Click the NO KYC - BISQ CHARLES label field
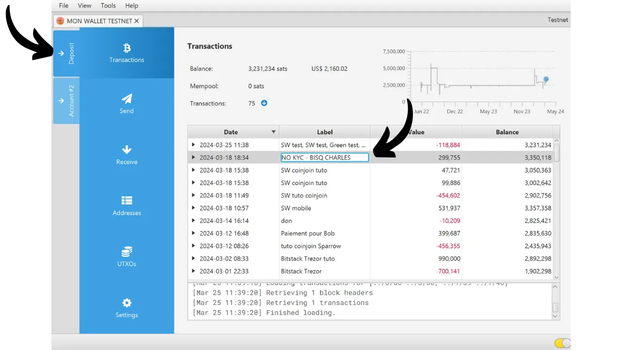The height and width of the screenshot is (350, 622). (x=325, y=157)
